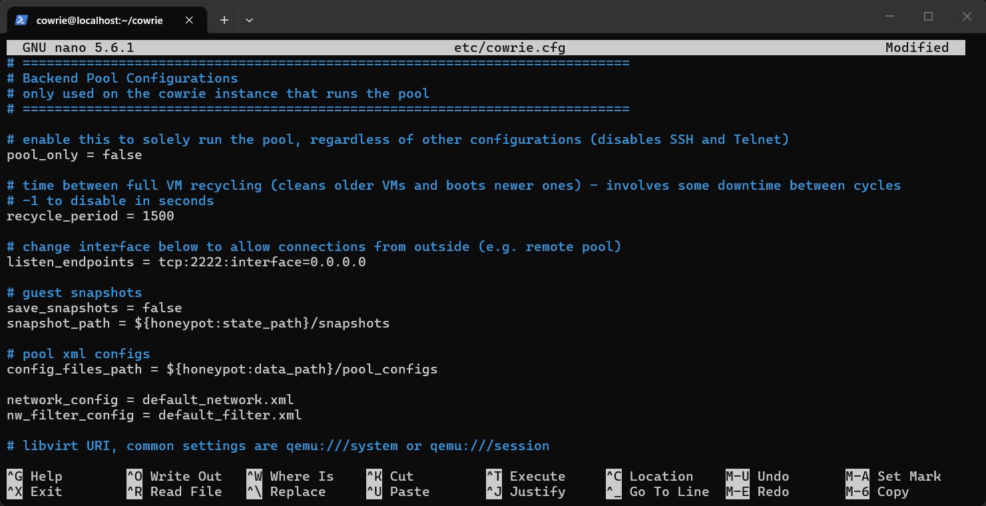Click the 'etc/cowrie.cfg' filename in title bar
This screenshot has height=506, width=986.
510,48
